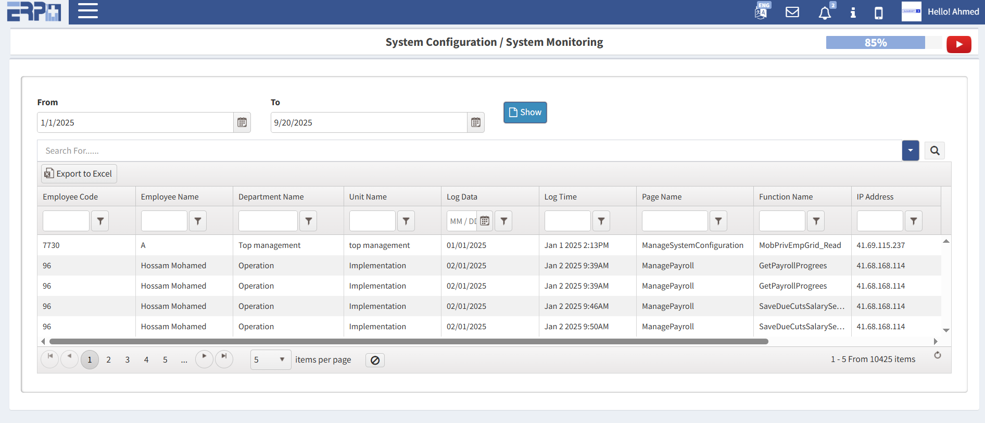Open the notifications bell

click(x=825, y=13)
